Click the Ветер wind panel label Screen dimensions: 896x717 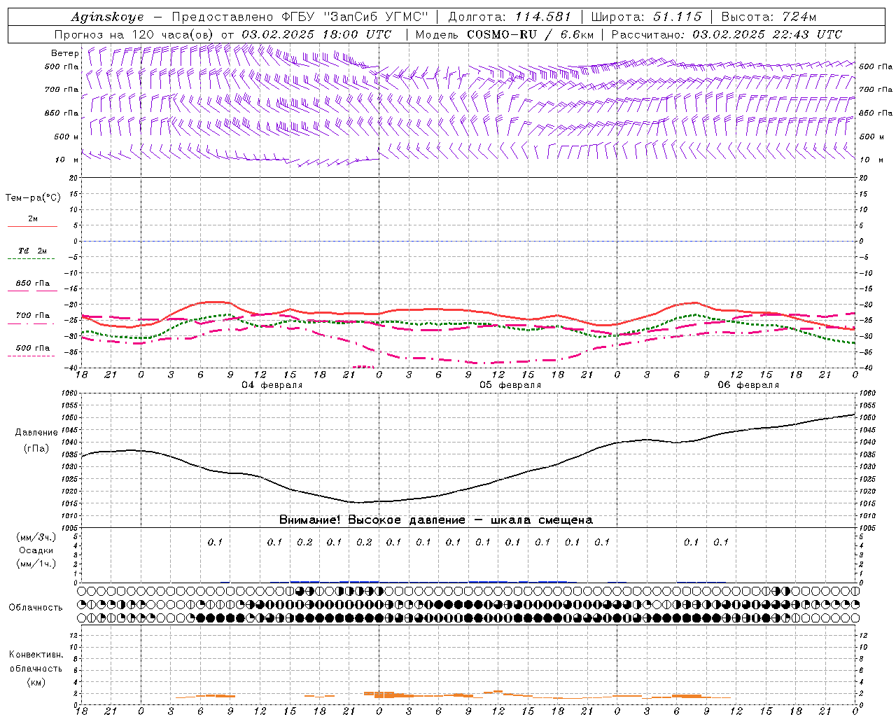(65, 53)
